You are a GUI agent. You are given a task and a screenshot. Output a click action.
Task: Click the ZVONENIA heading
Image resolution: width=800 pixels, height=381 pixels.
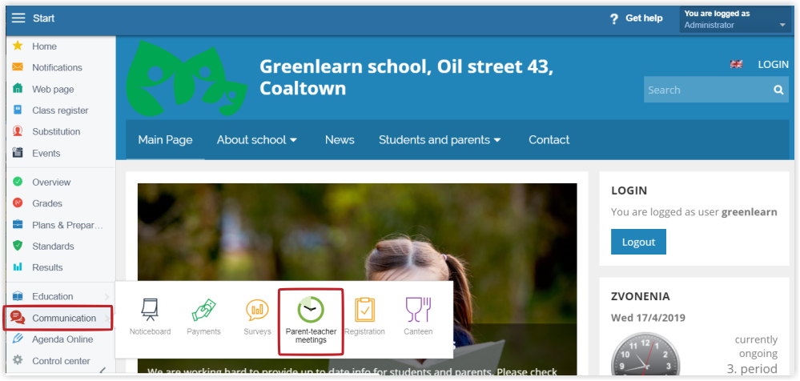(x=641, y=296)
